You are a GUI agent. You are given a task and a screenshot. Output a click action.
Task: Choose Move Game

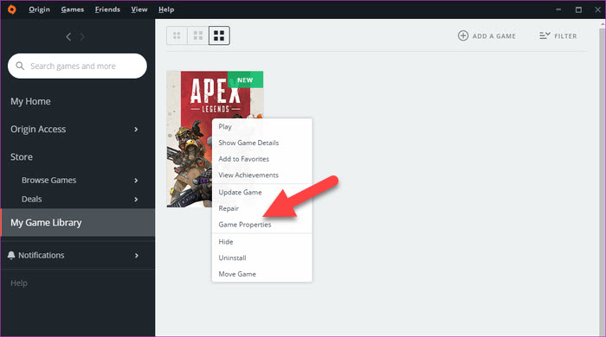click(x=262, y=274)
